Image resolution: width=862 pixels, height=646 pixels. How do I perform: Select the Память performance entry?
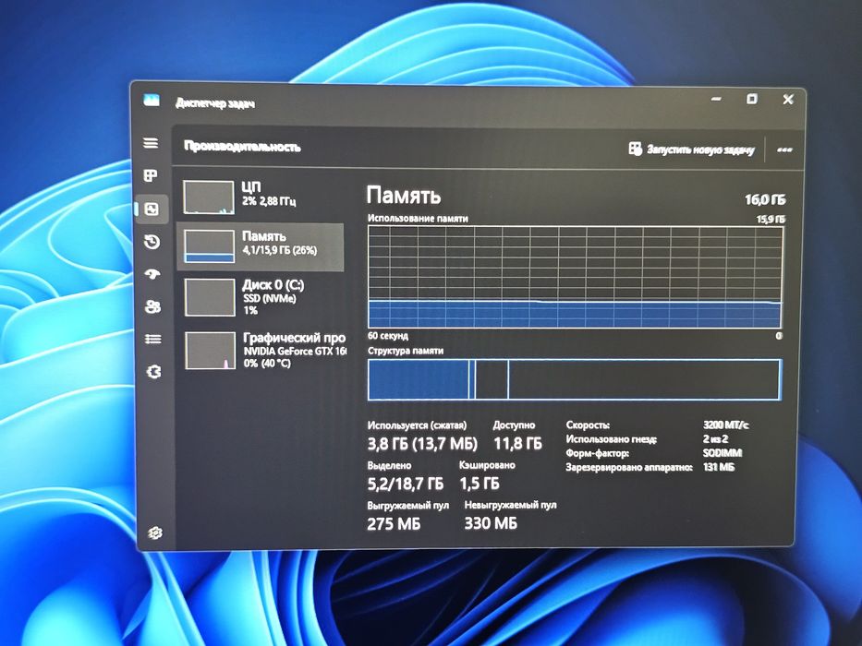[261, 246]
